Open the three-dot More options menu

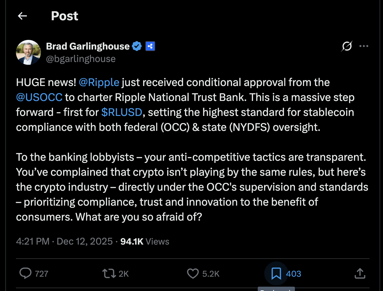tap(364, 46)
